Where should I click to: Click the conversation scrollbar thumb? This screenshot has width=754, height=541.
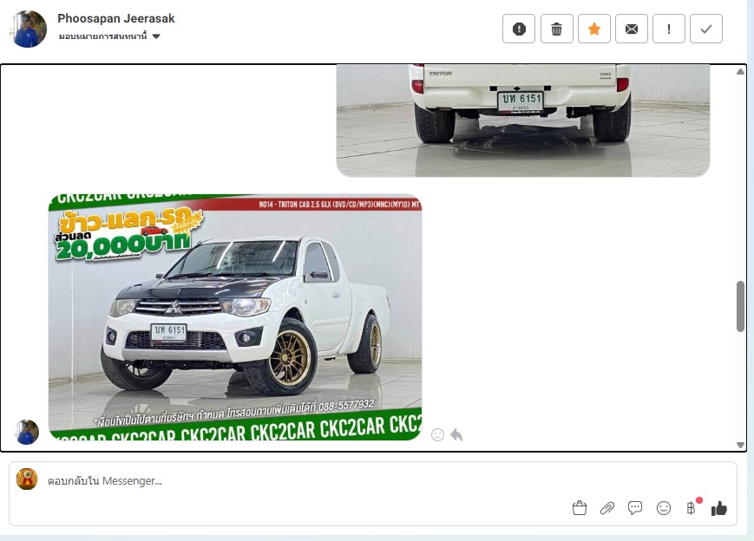pyautogui.click(x=740, y=307)
